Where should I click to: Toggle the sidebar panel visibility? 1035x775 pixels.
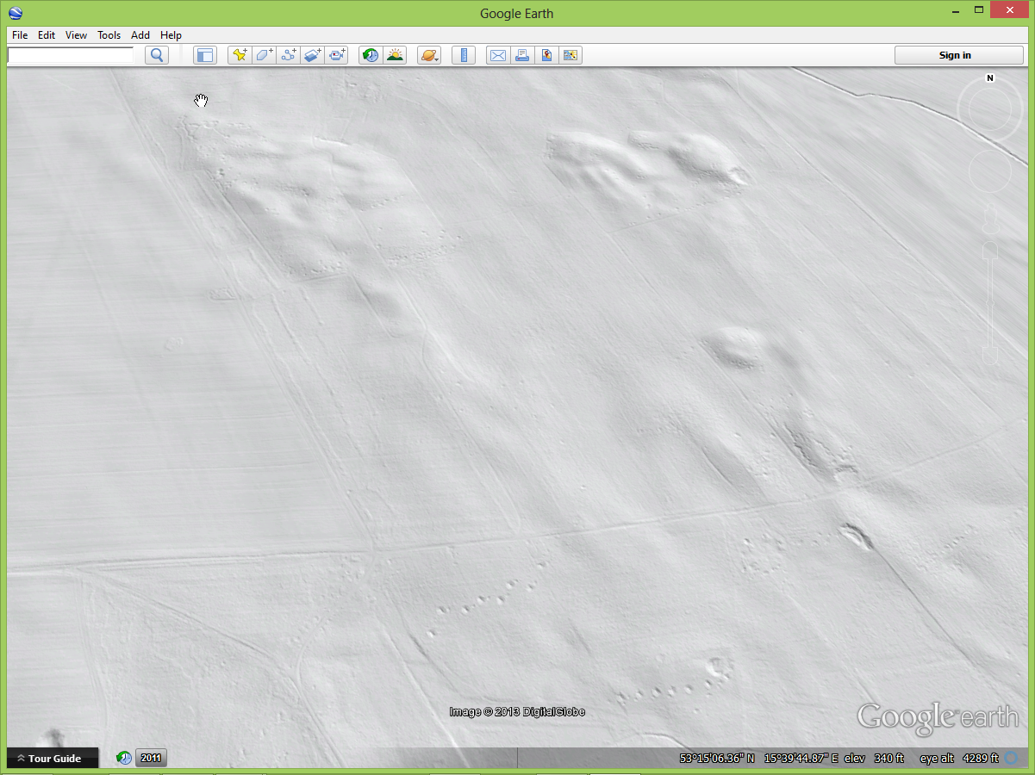[x=204, y=55]
